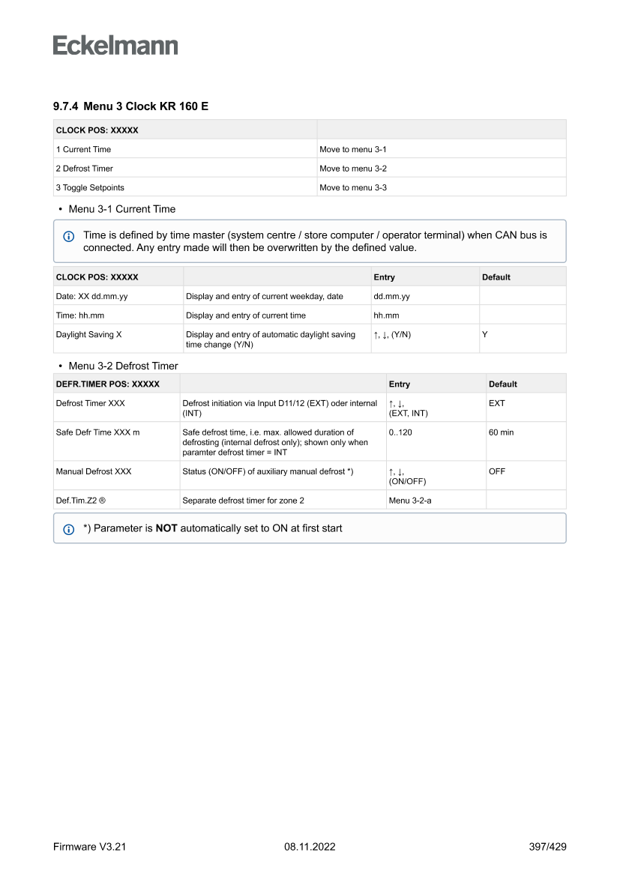Click the Eckelmann logo in the header
This screenshot has height=876, width=620.
[115, 46]
